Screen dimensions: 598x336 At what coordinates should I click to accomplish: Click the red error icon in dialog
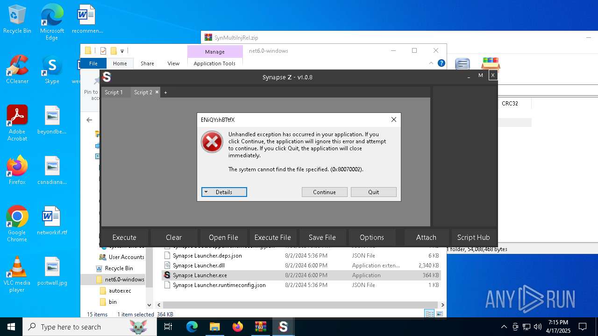(212, 141)
